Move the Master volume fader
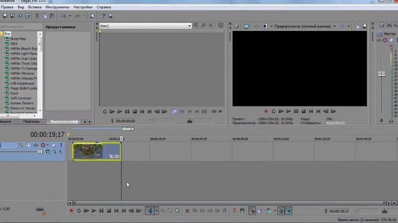 tap(381, 74)
